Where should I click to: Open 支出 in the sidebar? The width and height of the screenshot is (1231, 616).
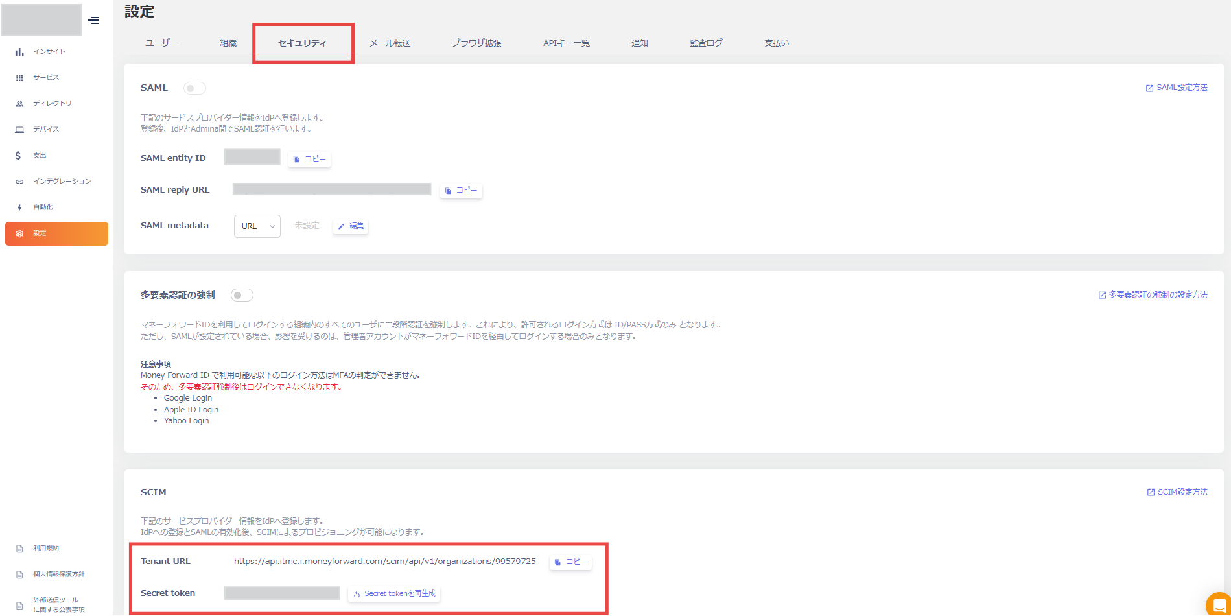(40, 156)
